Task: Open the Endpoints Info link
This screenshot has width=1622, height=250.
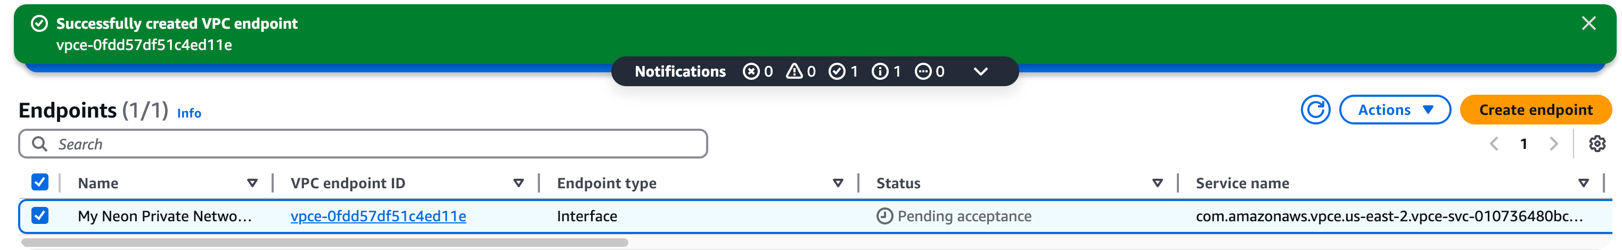Action: (189, 113)
